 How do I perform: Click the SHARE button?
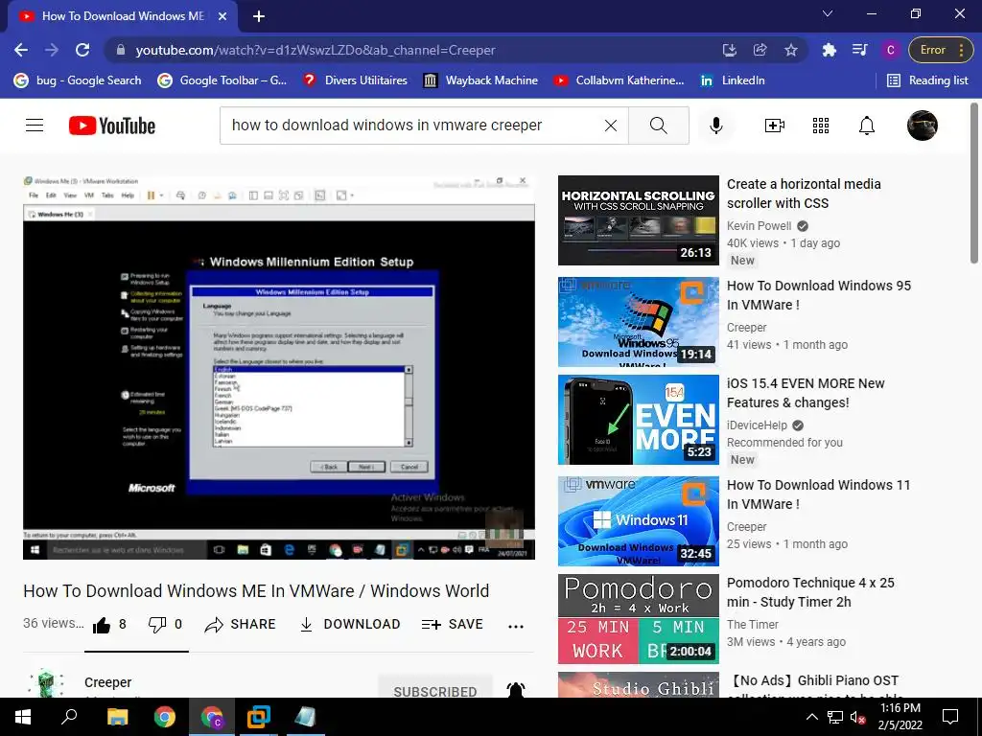[x=241, y=624]
